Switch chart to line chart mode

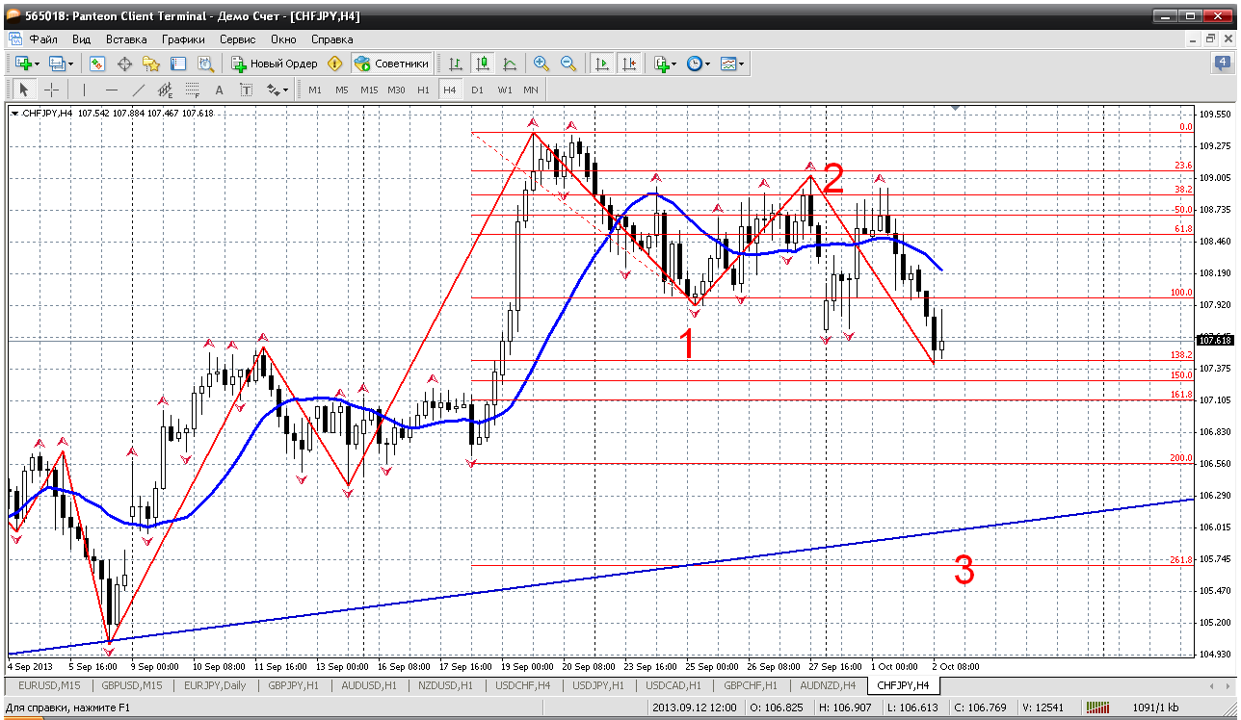point(510,64)
